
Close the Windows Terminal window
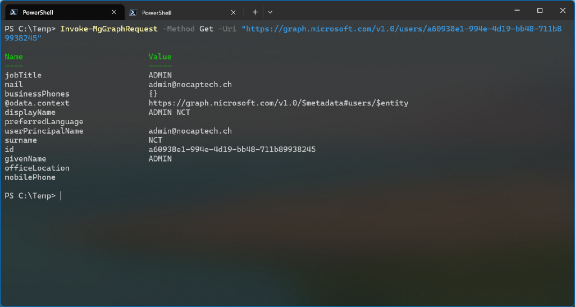(563, 11)
